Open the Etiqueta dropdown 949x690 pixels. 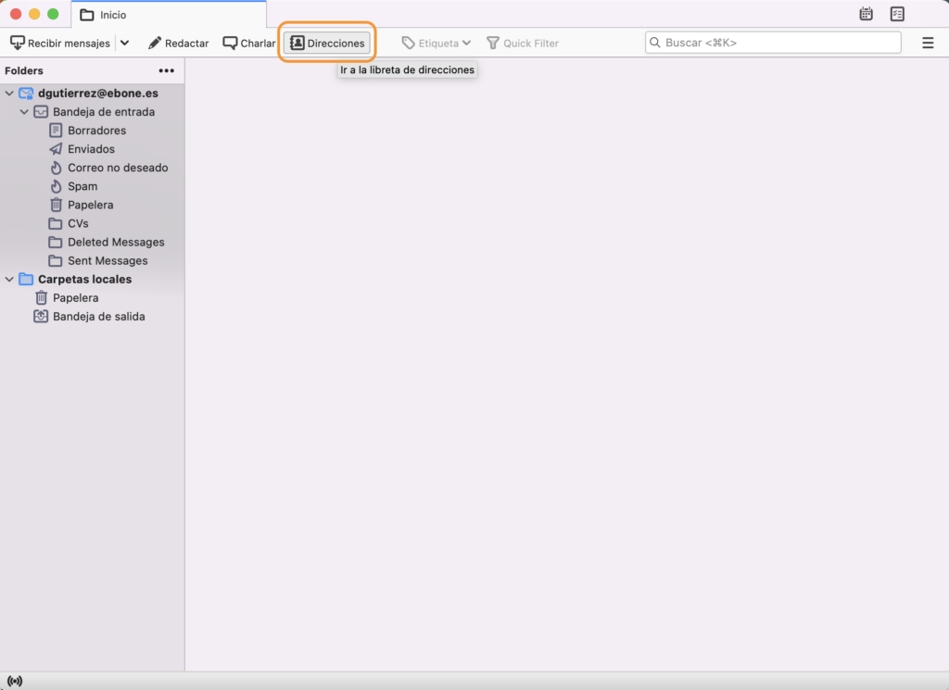(437, 44)
